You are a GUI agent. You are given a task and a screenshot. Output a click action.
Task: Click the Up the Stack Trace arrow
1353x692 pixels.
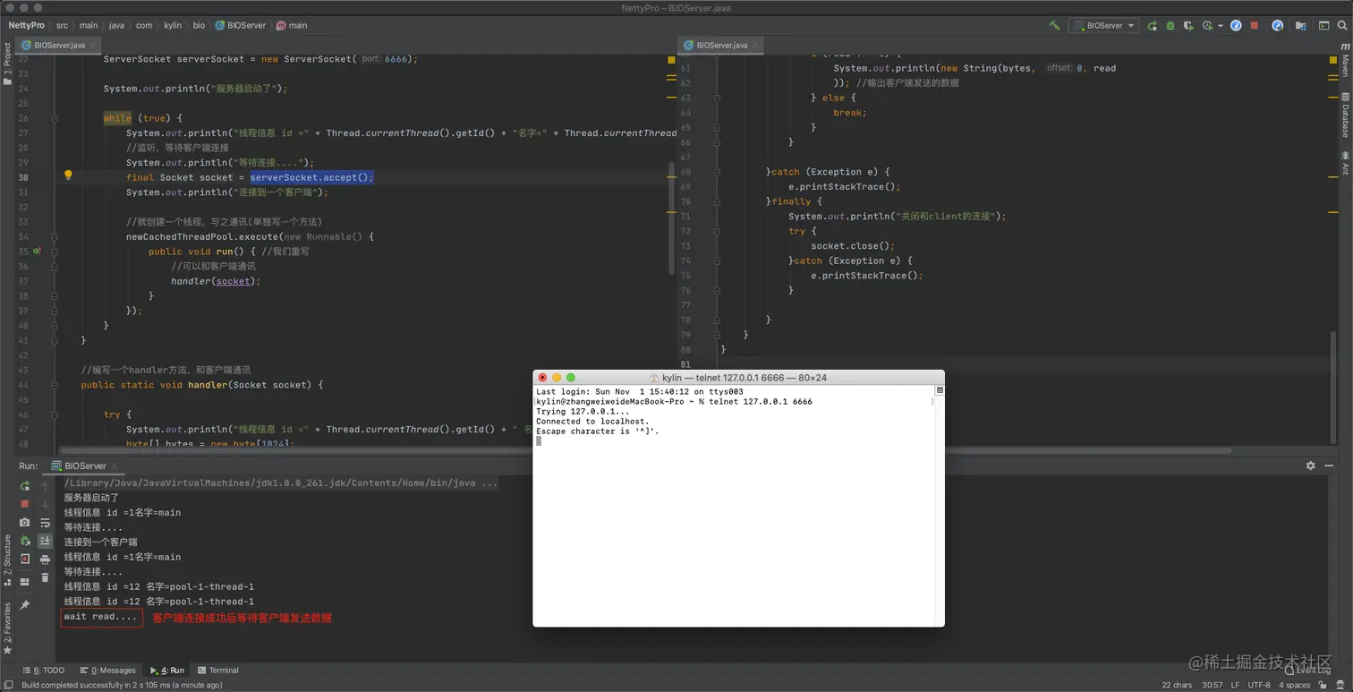point(45,486)
